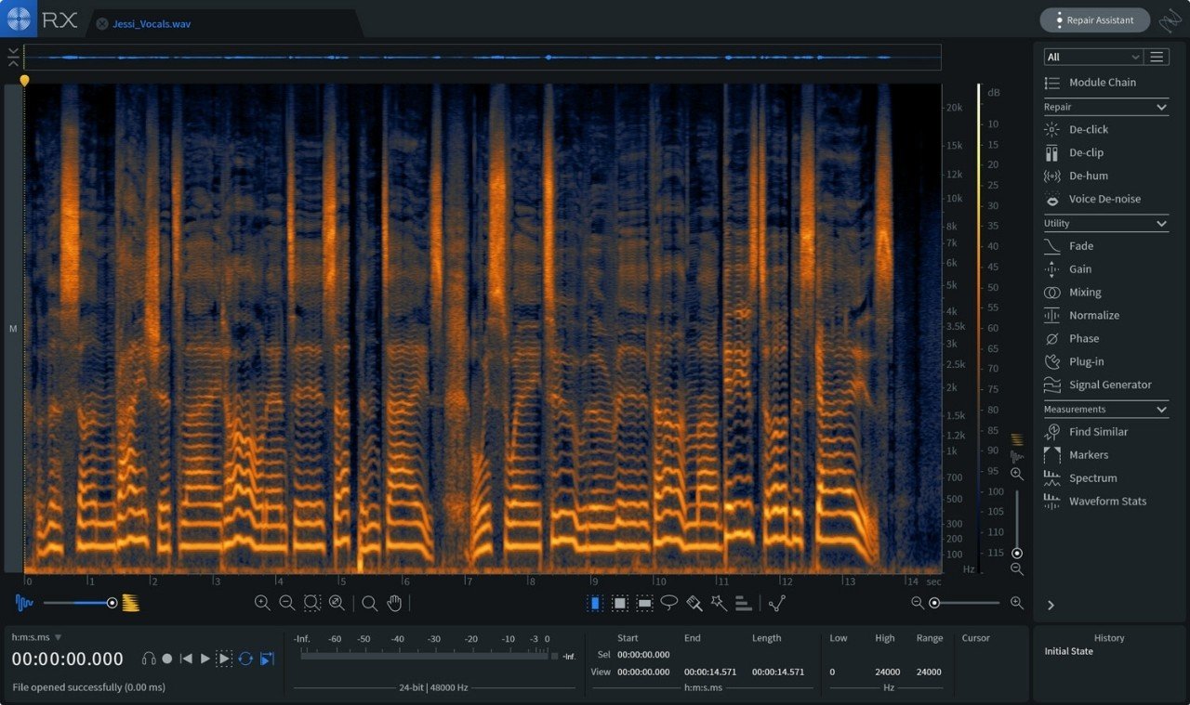Adjust the waveform/spectrogram opacity slider
1190x705 pixels.
[112, 603]
